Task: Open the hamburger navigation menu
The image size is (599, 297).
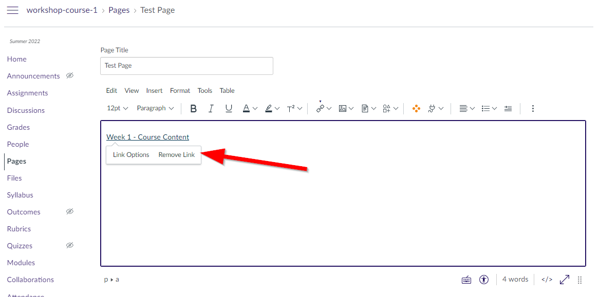Action: pyautogui.click(x=13, y=10)
